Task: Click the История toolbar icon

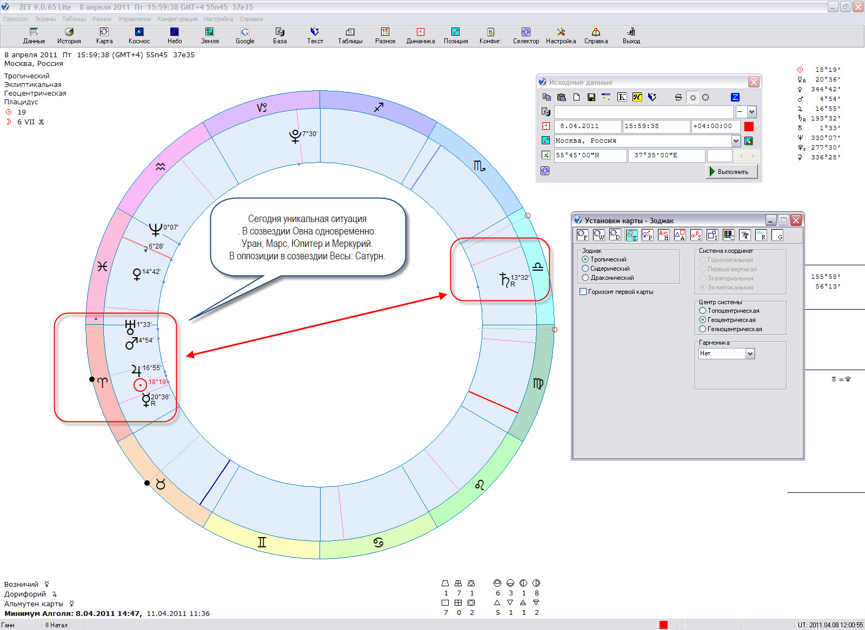Action: 69,36
